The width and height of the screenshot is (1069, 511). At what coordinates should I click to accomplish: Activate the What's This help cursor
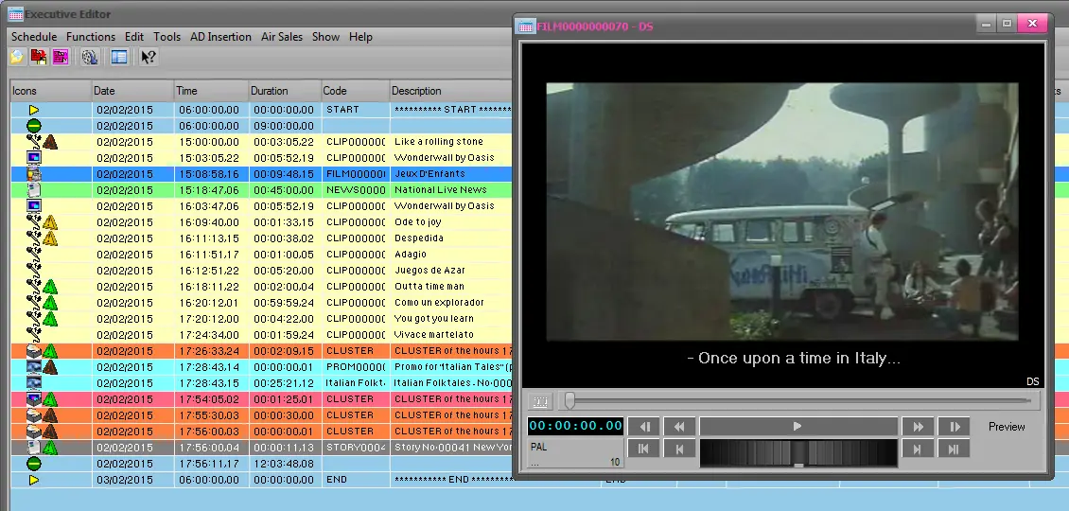click(149, 57)
